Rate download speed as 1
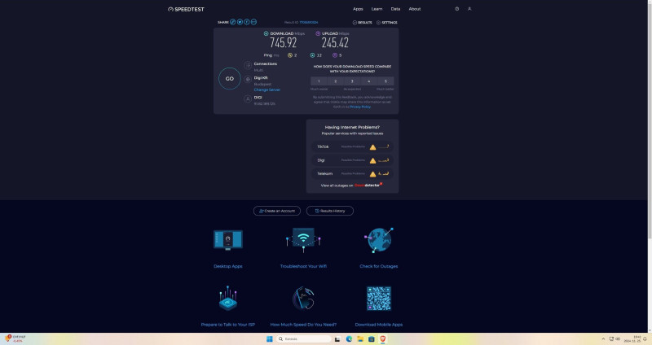652x345 pixels. (x=319, y=81)
